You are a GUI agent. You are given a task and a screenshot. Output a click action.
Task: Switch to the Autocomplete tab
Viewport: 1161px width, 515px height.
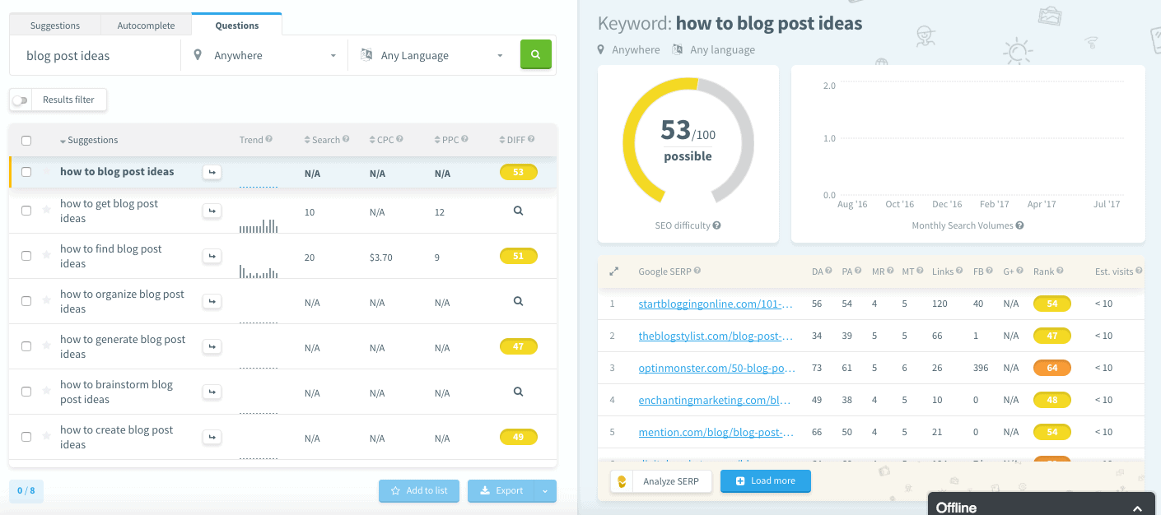146,26
